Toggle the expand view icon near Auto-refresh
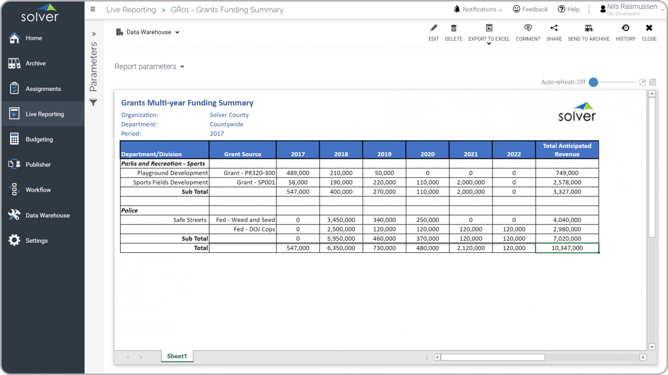668x375 pixels. point(642,82)
